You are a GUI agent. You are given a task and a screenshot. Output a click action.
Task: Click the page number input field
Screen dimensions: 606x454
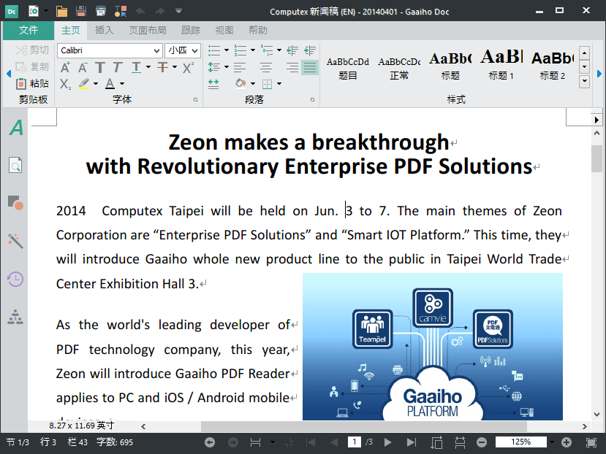[355, 442]
